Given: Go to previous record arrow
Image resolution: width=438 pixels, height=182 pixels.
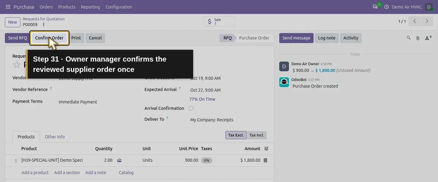Looking at the screenshot, I should [415, 21].
